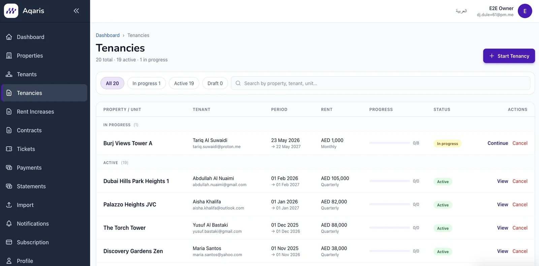This screenshot has width=539, height=266.
Task: Click tenant name Maria Santos
Action: coord(207,248)
